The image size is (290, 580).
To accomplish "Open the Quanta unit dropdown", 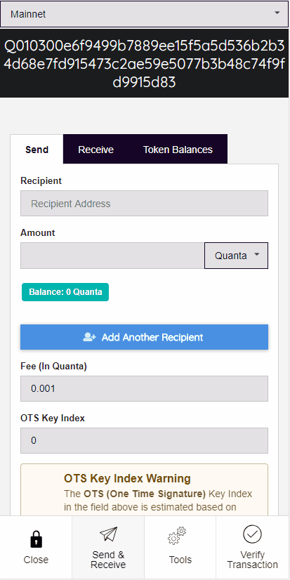I will tap(236, 256).
